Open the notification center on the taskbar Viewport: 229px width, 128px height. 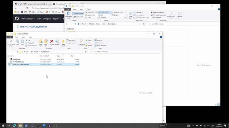pyautogui.click(x=225, y=126)
